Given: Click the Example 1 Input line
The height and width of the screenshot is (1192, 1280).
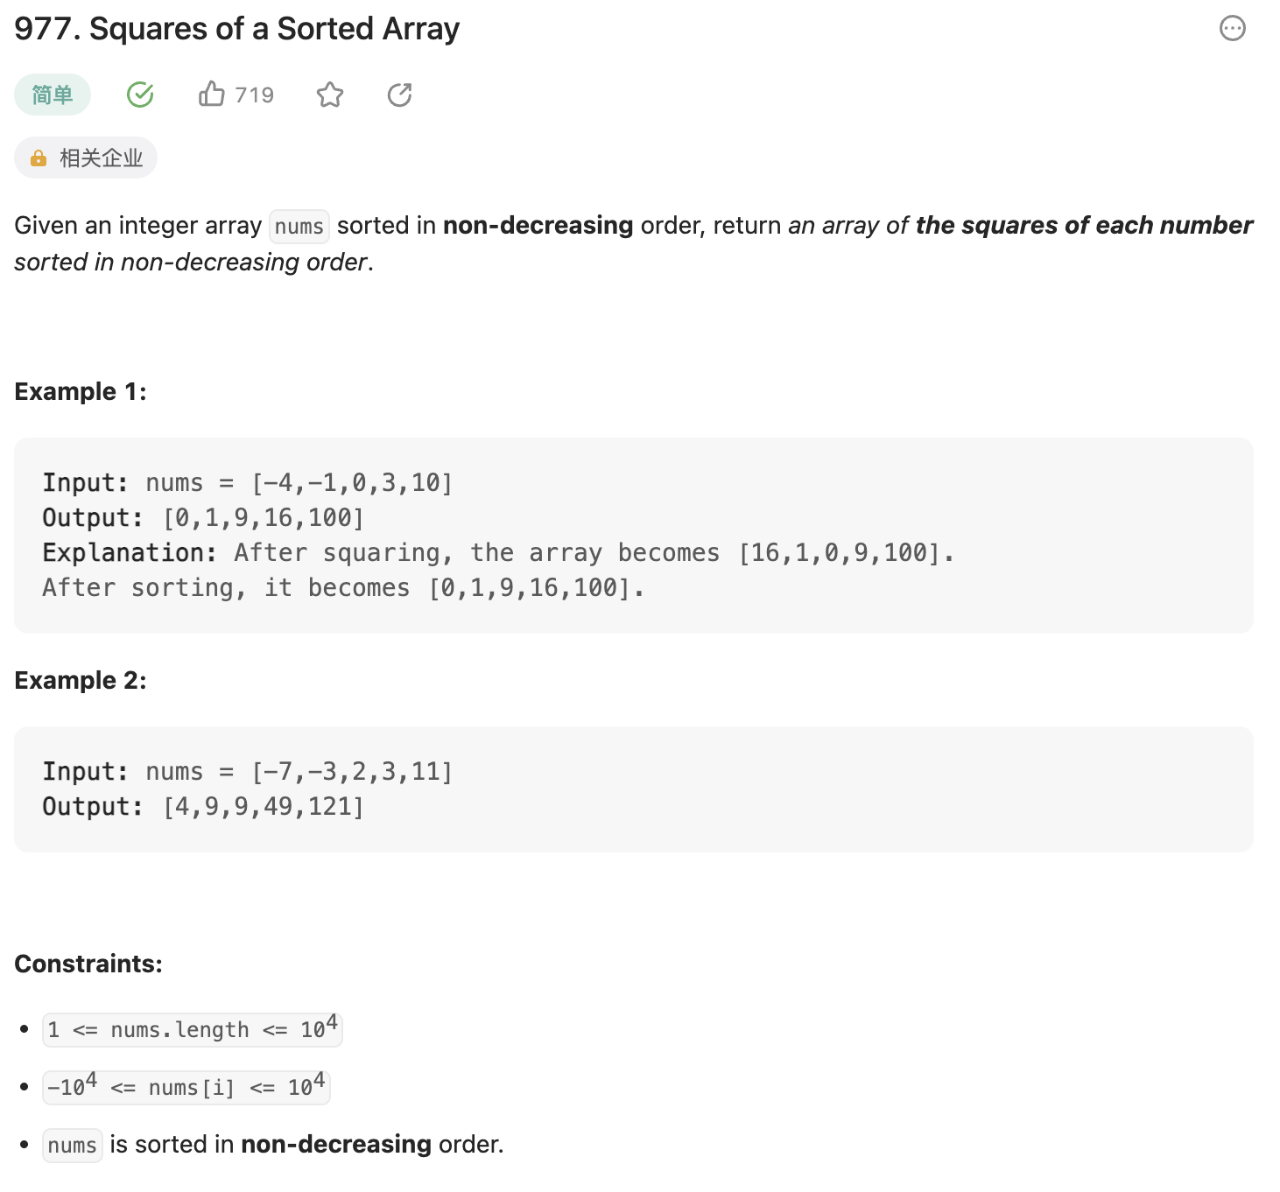Looking at the screenshot, I should click(x=247, y=483).
